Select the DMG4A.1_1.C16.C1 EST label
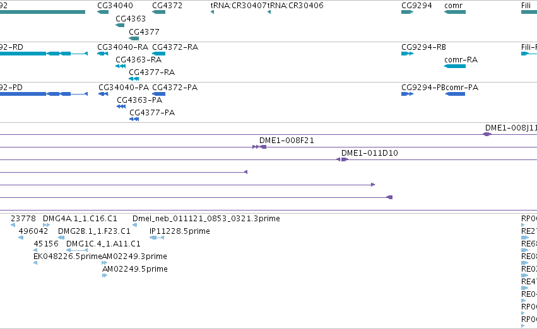 [80, 218]
